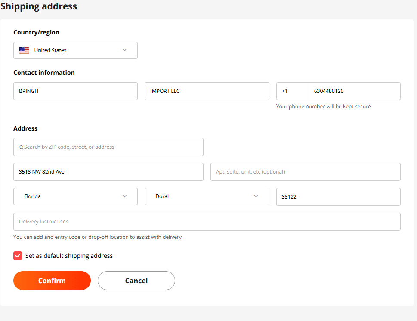
Task: Click the phone number field 6304480120
Action: coord(355,91)
